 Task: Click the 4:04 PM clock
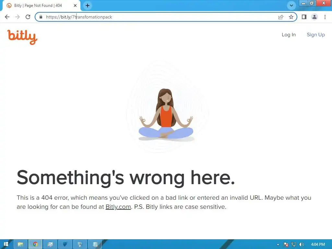[x=318, y=244]
